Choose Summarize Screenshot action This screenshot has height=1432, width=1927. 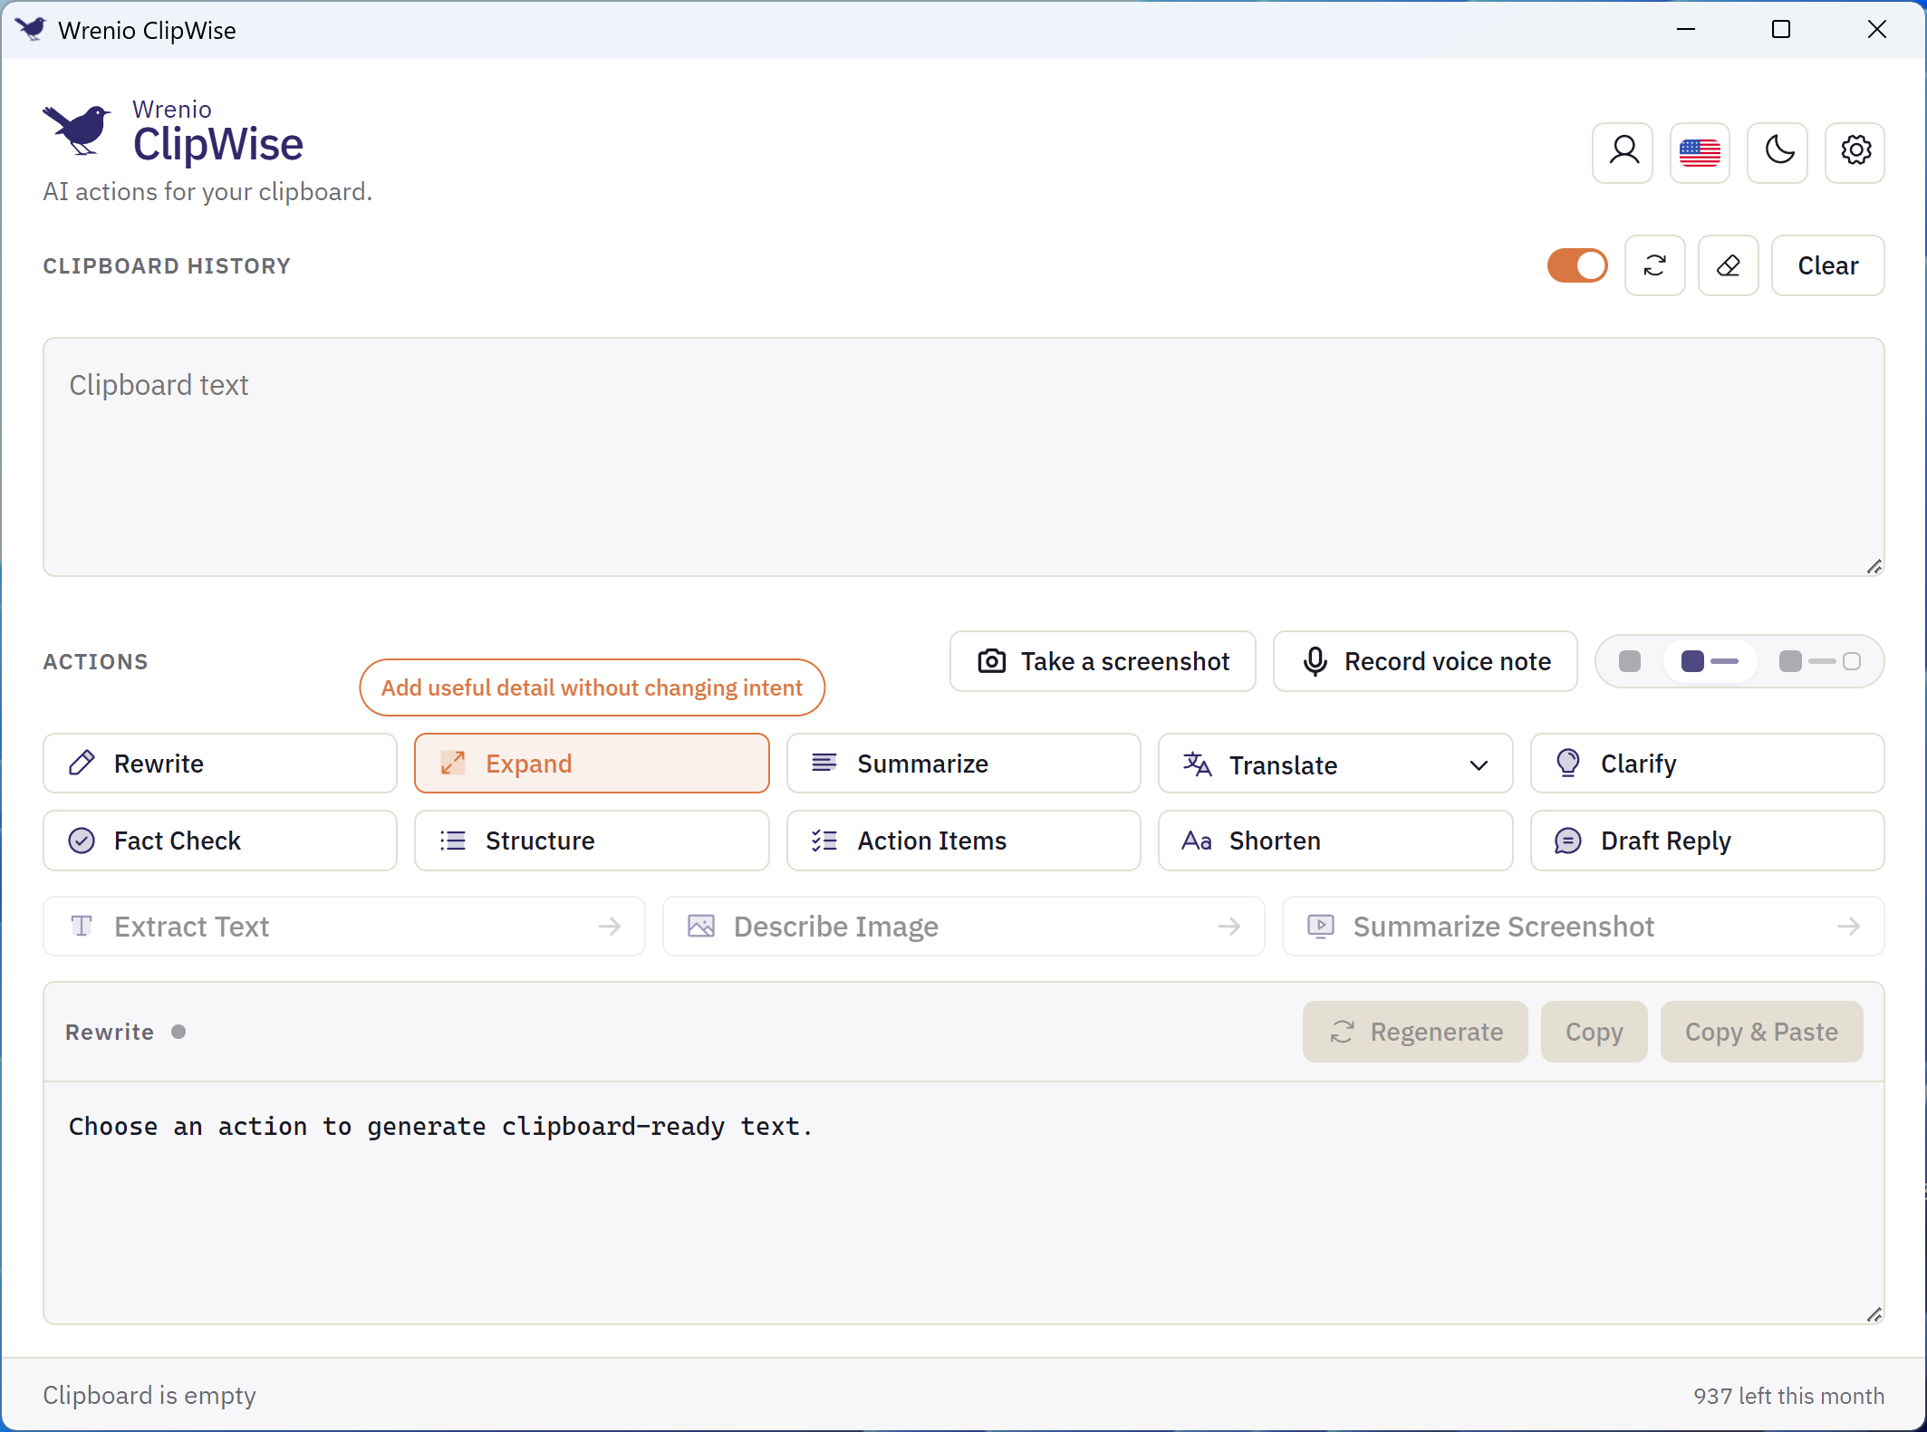pyautogui.click(x=1583, y=927)
